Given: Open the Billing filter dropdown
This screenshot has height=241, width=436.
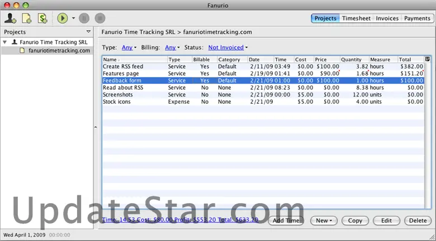Looking at the screenshot, I should point(172,47).
